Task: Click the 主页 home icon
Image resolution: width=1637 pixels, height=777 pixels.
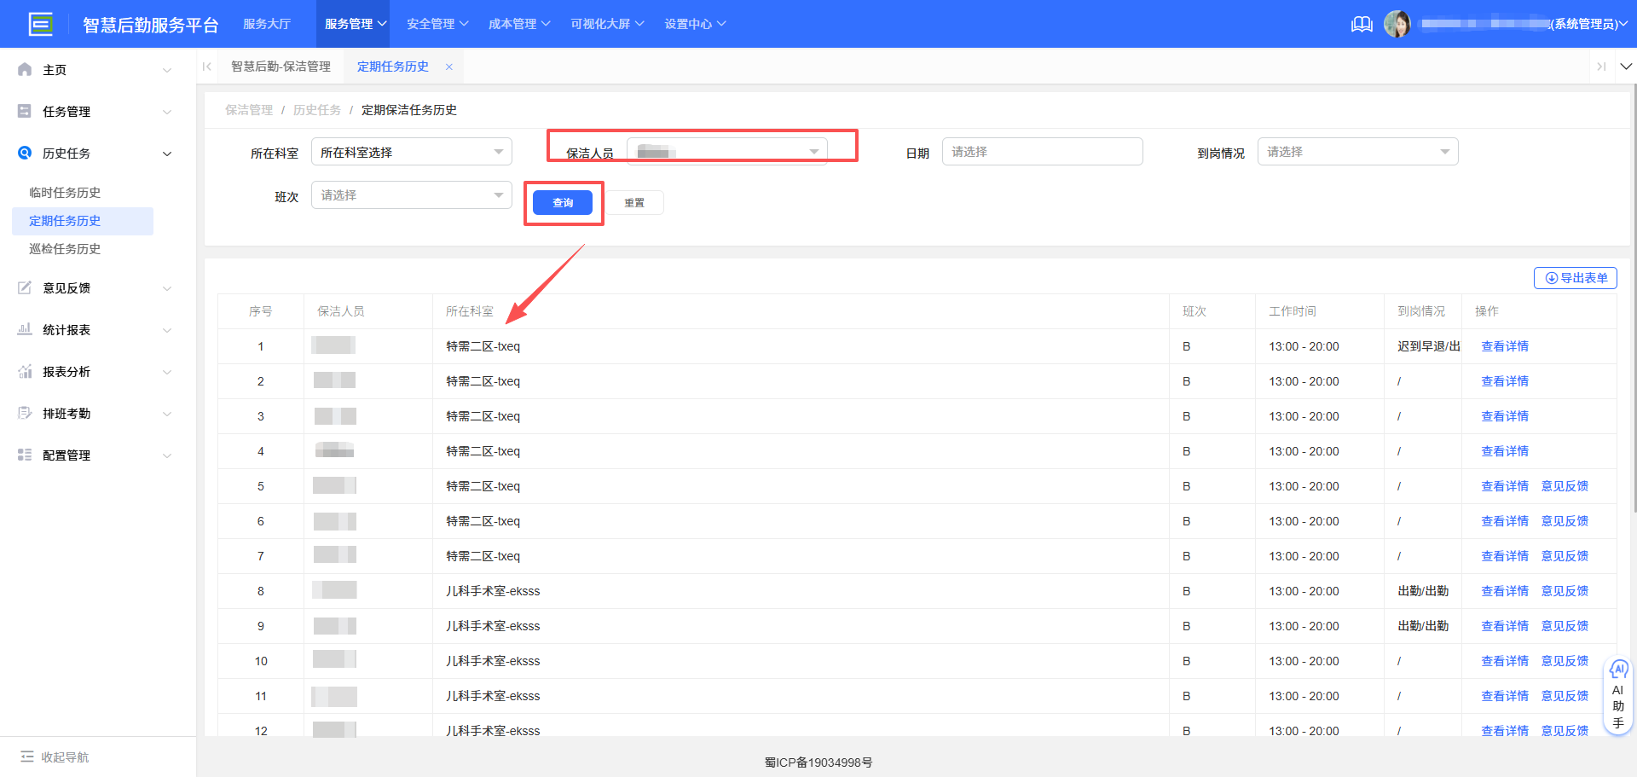Action: click(24, 69)
